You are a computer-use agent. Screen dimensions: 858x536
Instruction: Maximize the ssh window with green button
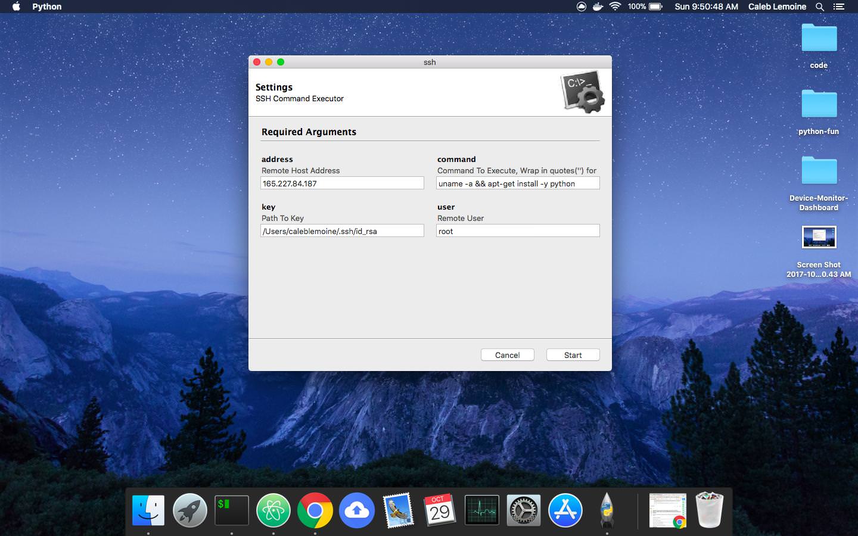point(281,62)
